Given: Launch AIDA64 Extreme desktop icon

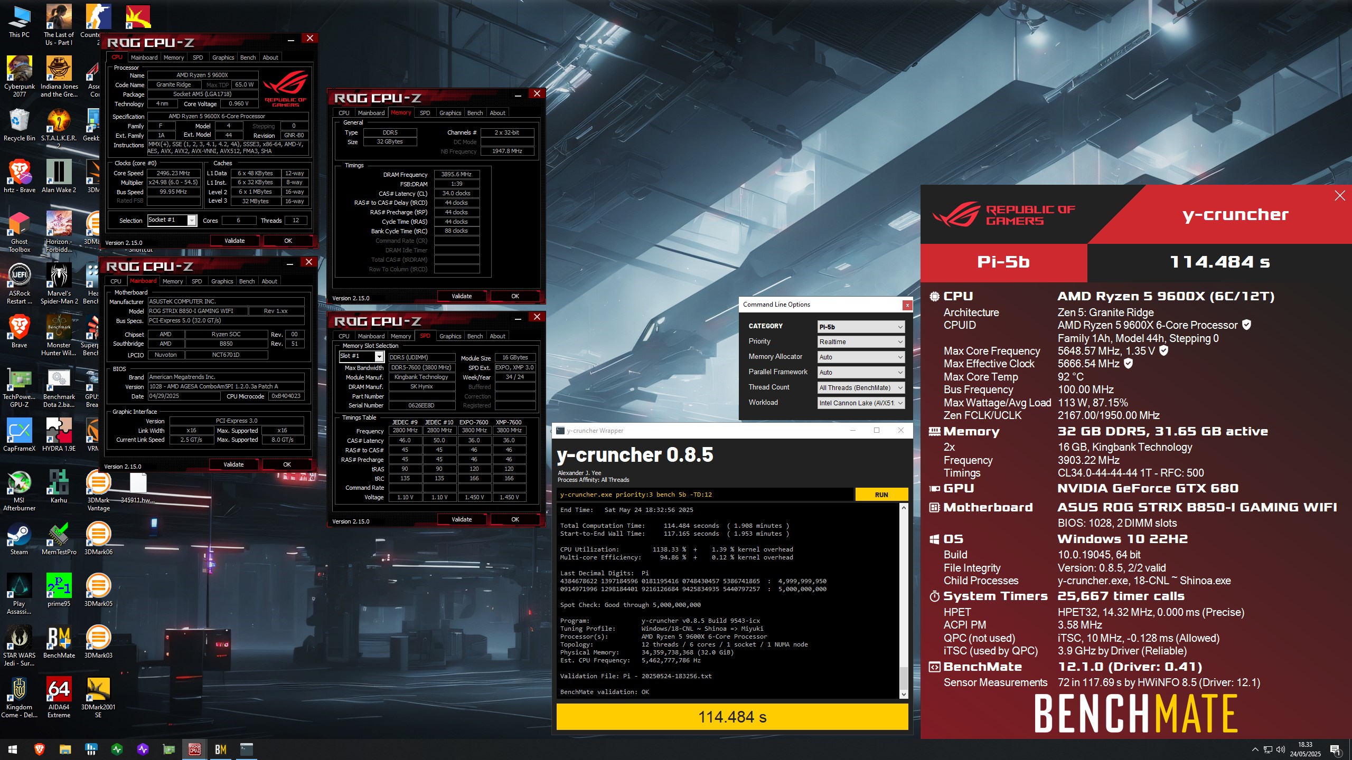Looking at the screenshot, I should click(x=59, y=698).
